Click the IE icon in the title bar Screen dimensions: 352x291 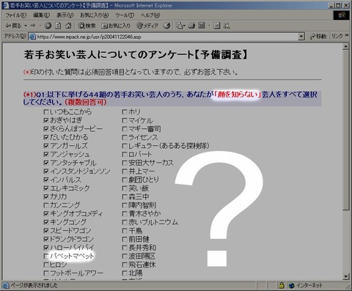tap(5, 5)
